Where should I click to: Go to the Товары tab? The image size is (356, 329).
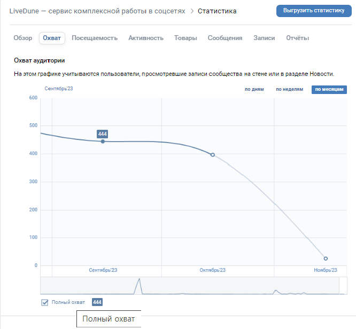tap(185, 38)
